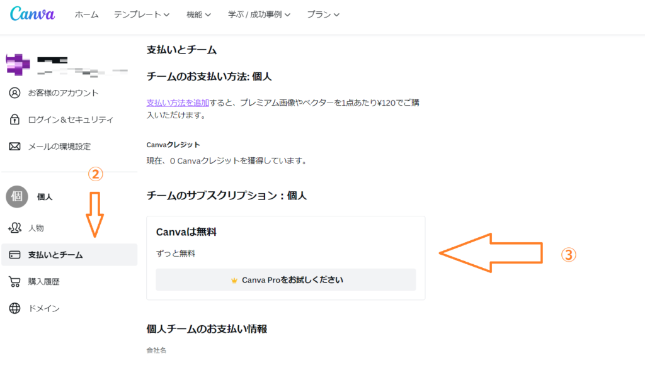Click the Canvaクレジット label
The width and height of the screenshot is (645, 368).
[173, 145]
